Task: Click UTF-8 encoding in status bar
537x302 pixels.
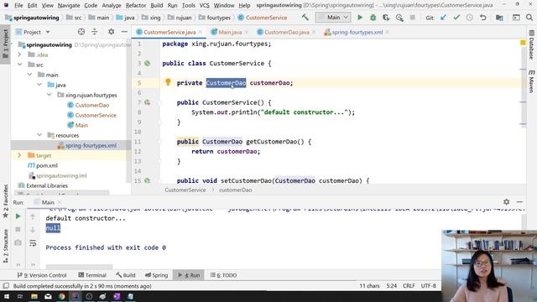Action: point(429,285)
